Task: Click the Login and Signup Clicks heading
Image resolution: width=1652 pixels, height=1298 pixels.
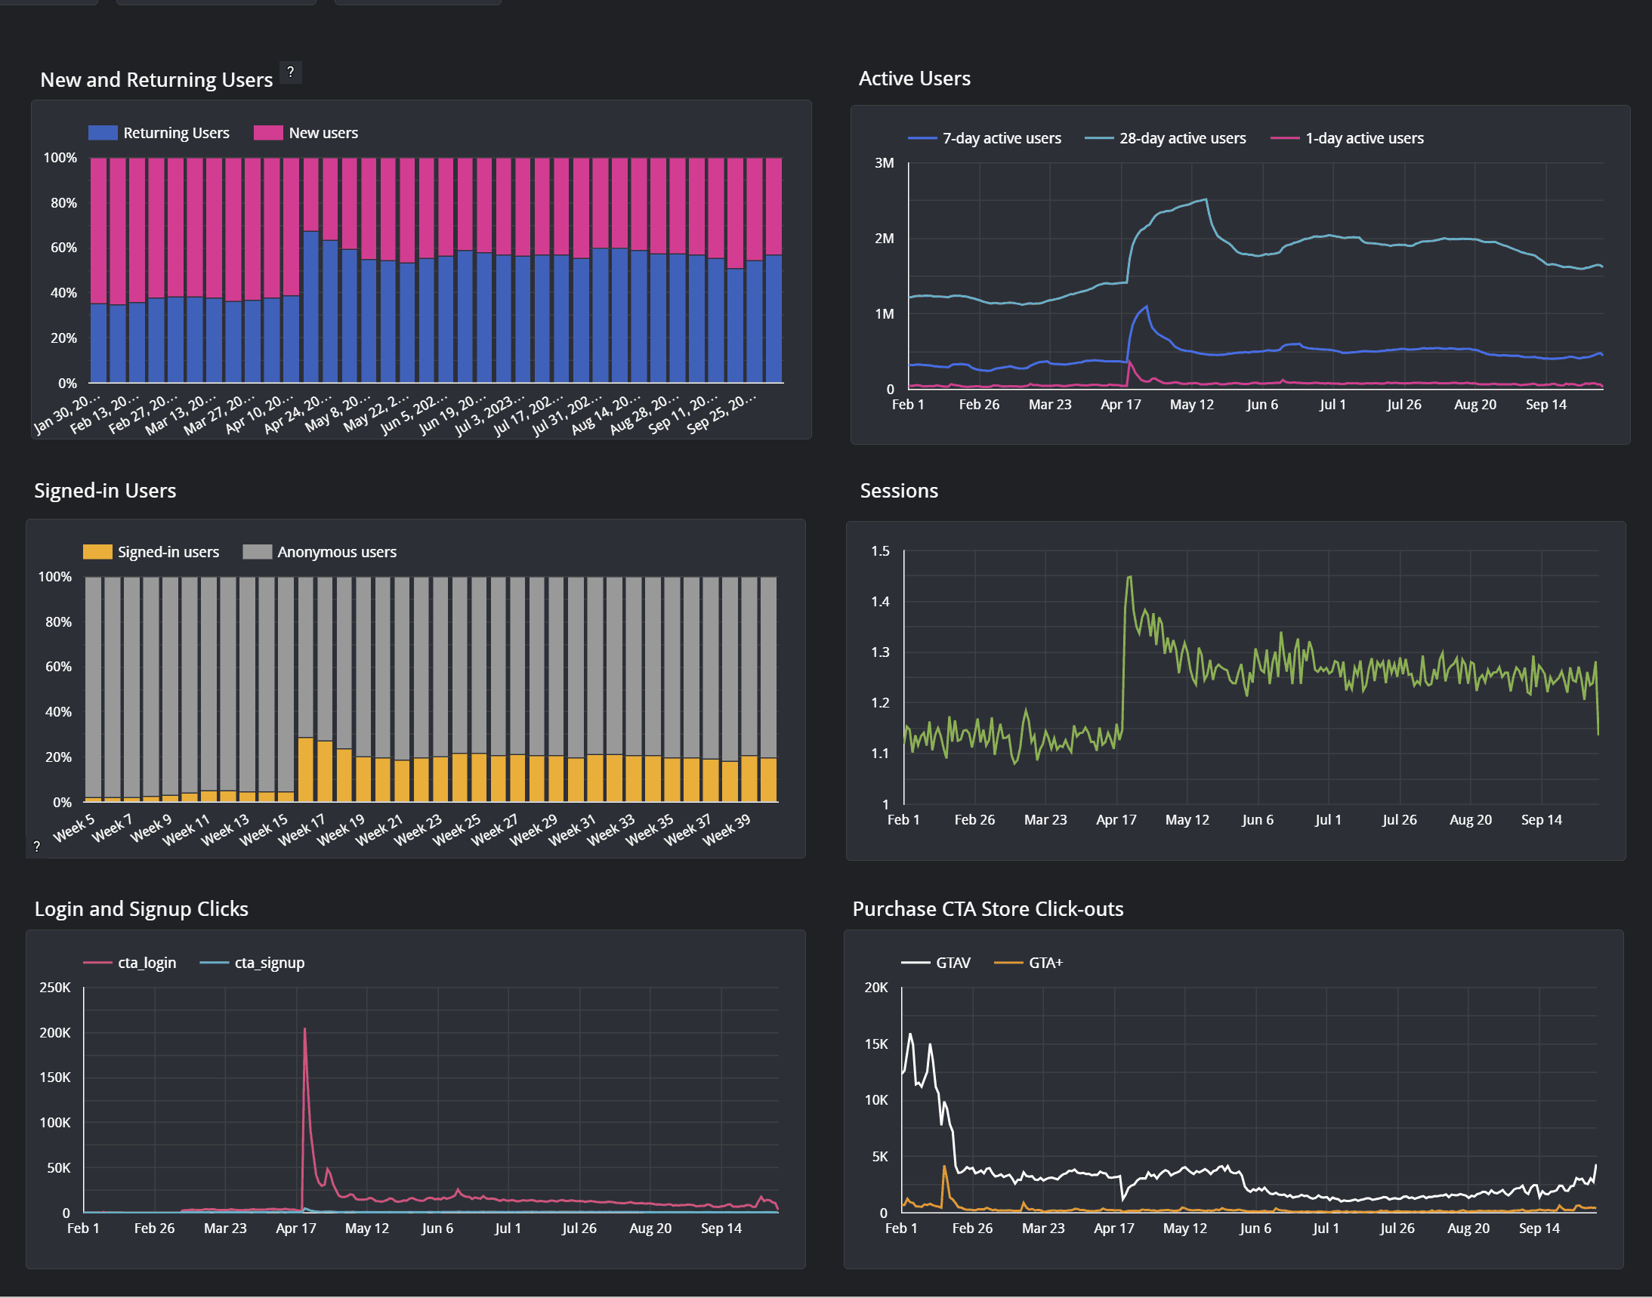Action: tap(141, 909)
